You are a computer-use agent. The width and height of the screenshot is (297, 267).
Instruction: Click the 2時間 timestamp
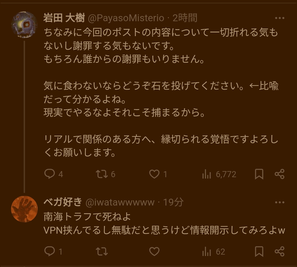185,18
